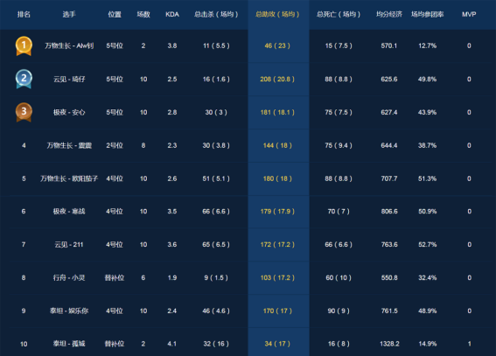Sort by MVP column header
Viewport: 496px width, 356px height.
click(x=469, y=14)
